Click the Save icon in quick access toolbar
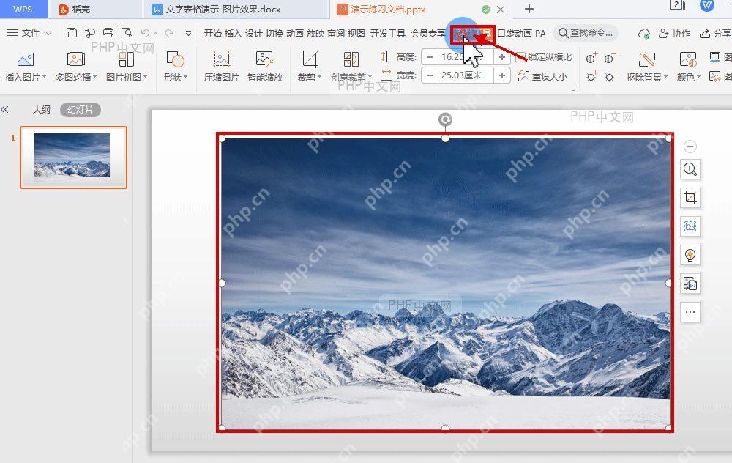Viewport: 732px width, 463px height. 72,33
